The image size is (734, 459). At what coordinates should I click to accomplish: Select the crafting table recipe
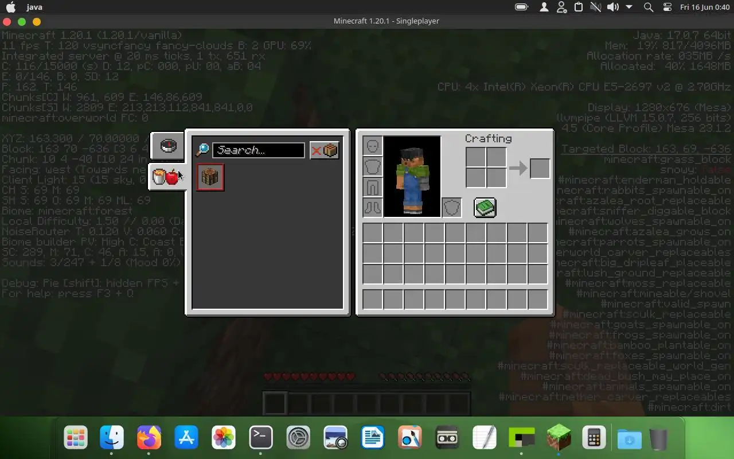[x=210, y=177]
